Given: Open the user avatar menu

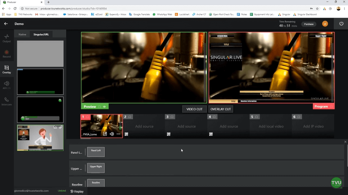Looking at the screenshot, I should point(325,24).
